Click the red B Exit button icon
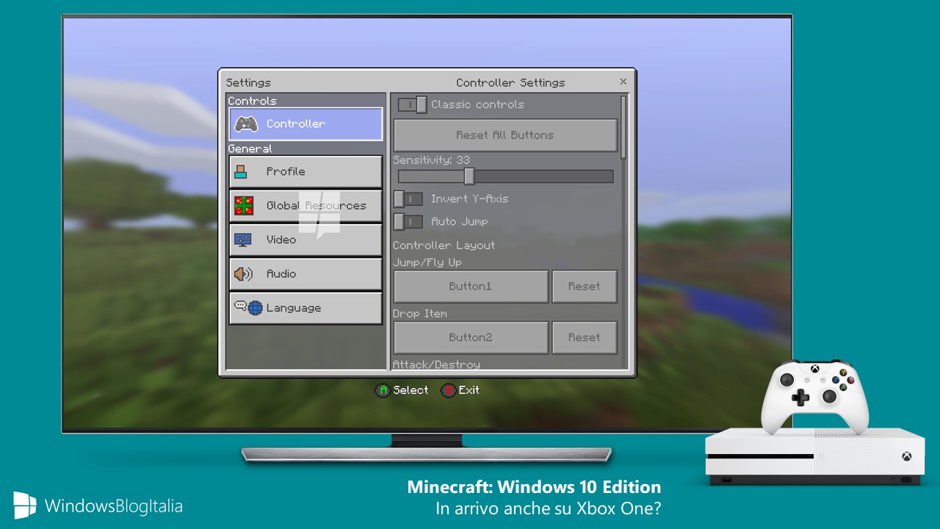Viewport: 940px width, 529px height. pyautogui.click(x=448, y=391)
